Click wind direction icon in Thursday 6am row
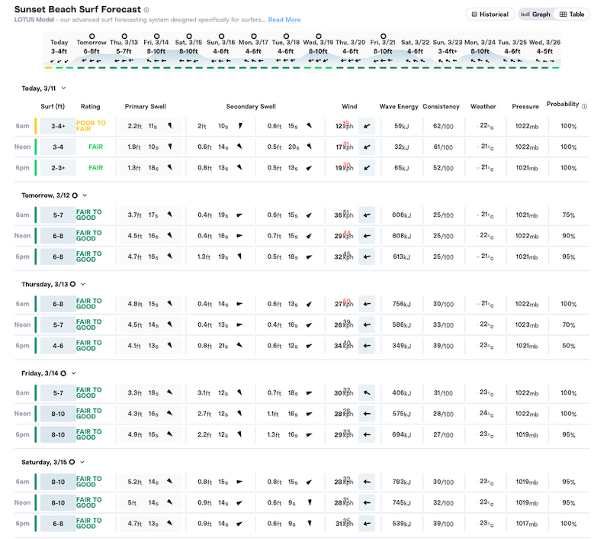This screenshot has width=610, height=539. [367, 304]
